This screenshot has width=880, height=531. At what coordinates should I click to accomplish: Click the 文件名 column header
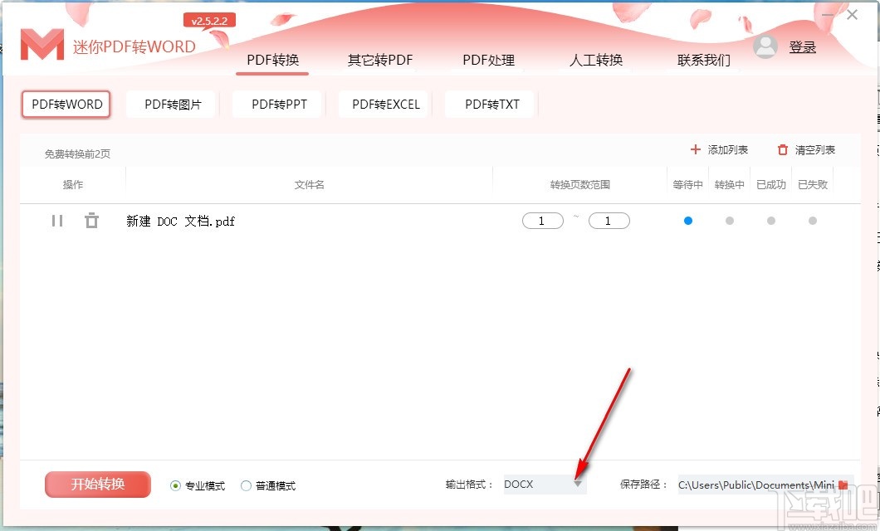click(309, 184)
